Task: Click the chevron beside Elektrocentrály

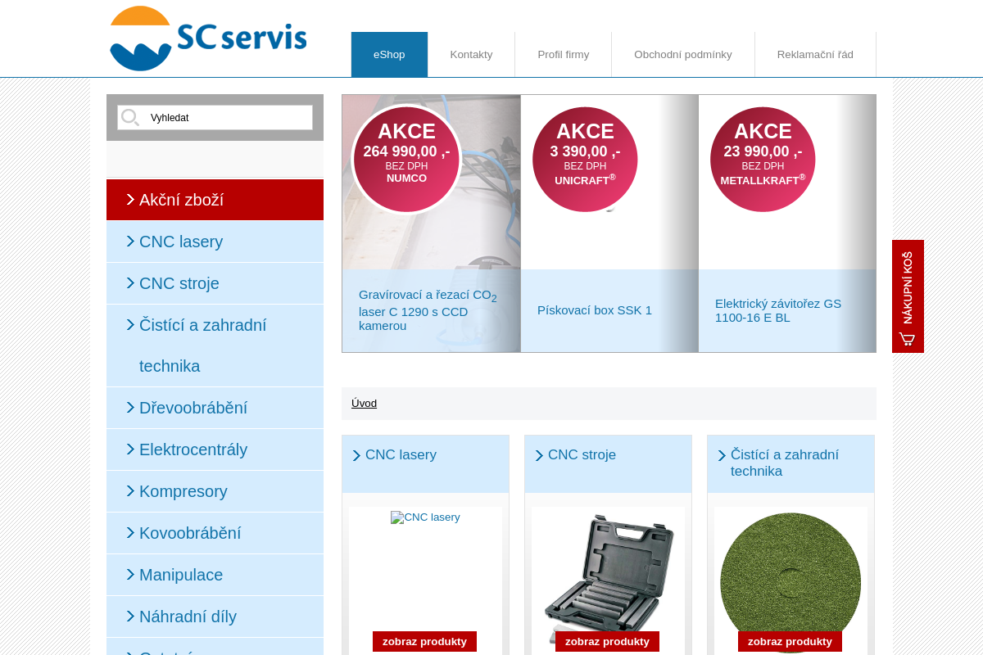Action: (130, 449)
